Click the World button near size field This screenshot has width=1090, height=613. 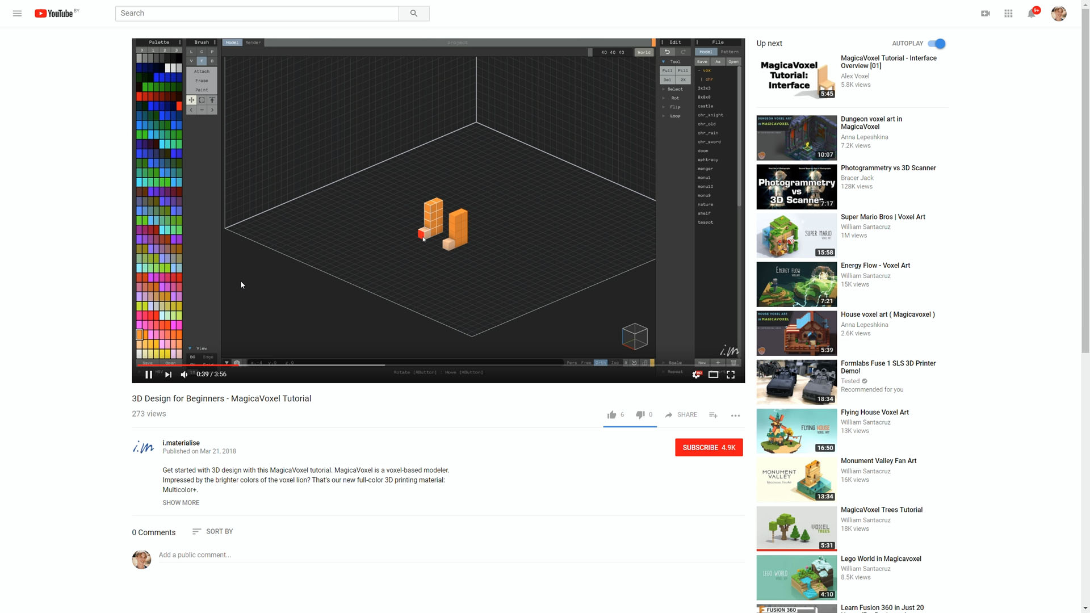[x=644, y=52]
